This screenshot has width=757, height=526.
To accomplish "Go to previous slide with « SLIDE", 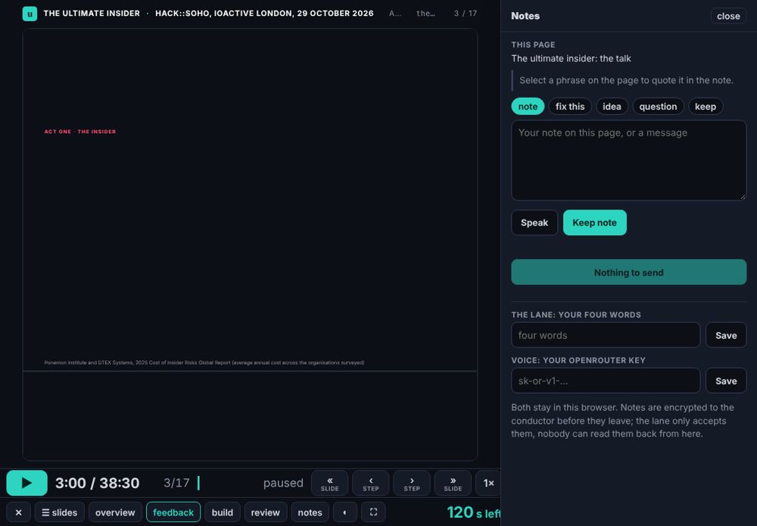I will (x=330, y=483).
